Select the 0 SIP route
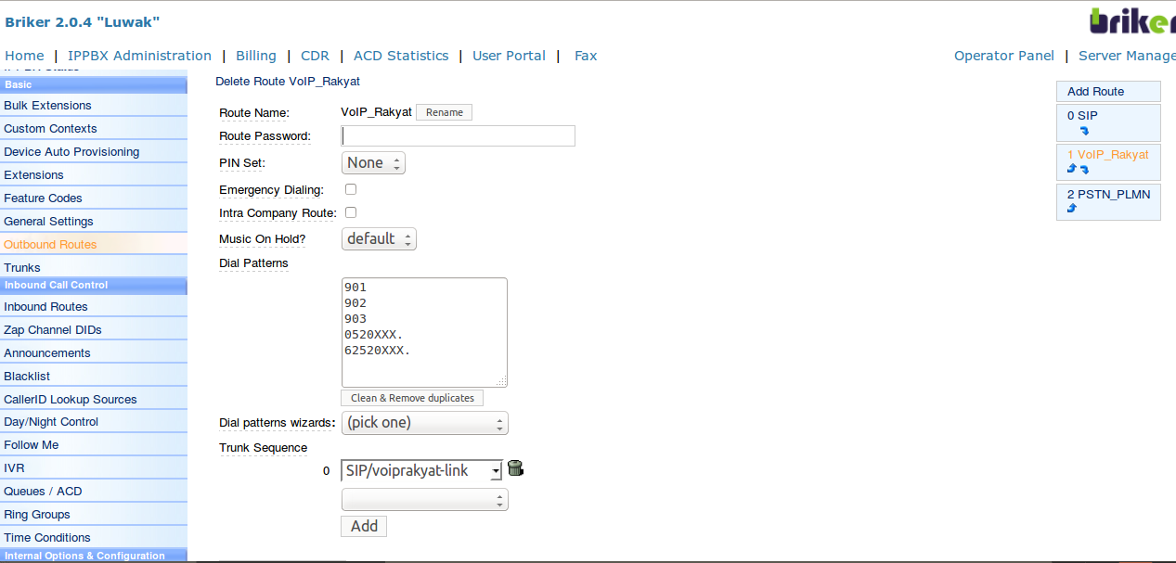This screenshot has height=563, width=1176. pos(1082,116)
